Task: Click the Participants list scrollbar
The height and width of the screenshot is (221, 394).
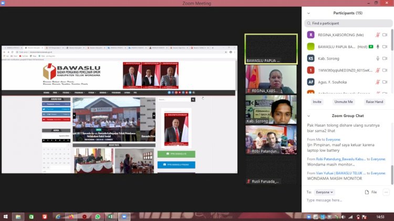Action: point(392,40)
